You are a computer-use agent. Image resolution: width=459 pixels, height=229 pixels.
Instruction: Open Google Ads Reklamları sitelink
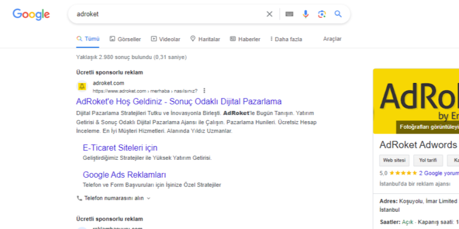point(124,175)
